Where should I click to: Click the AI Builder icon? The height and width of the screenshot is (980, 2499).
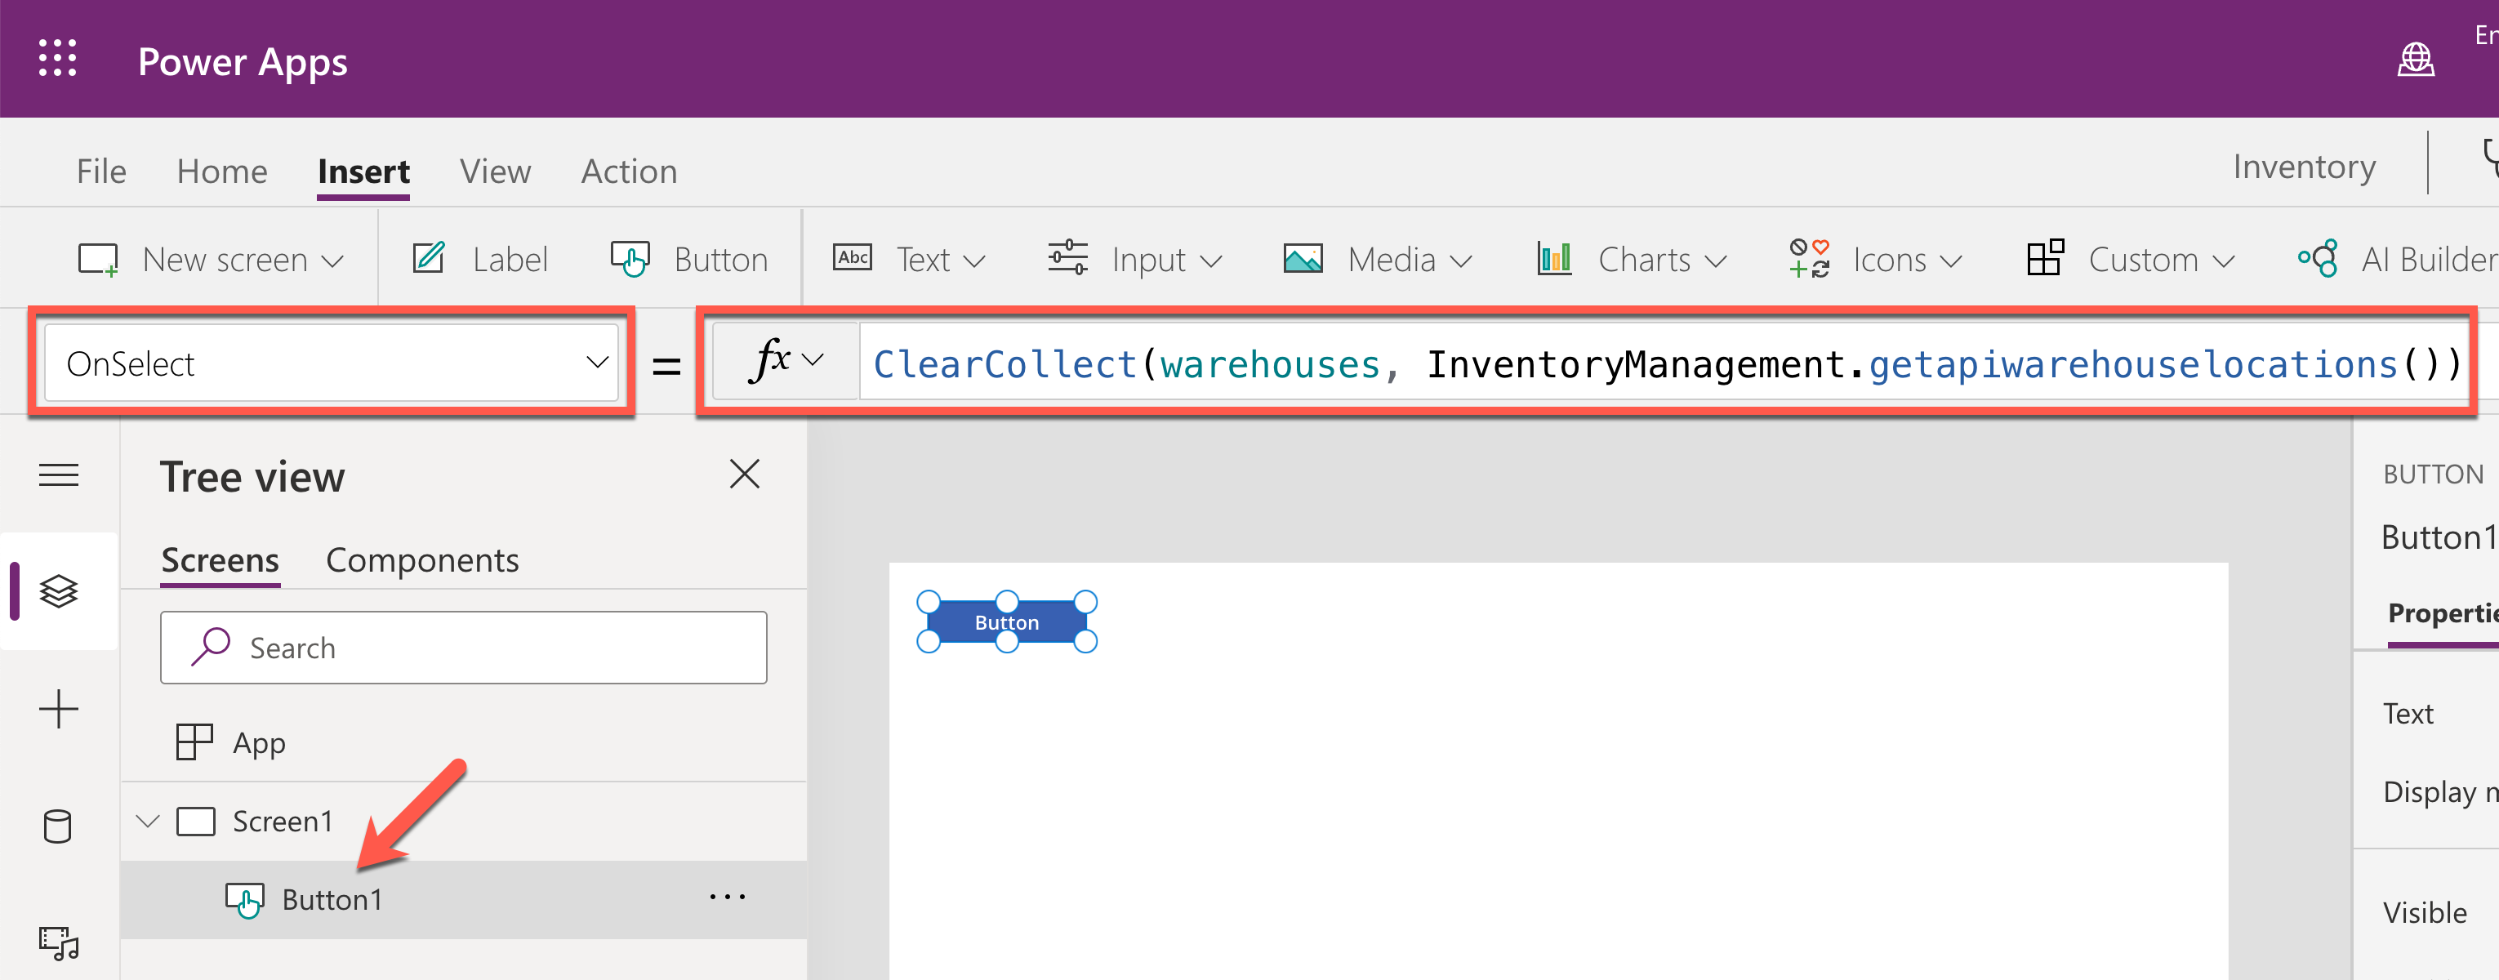click(x=2318, y=259)
